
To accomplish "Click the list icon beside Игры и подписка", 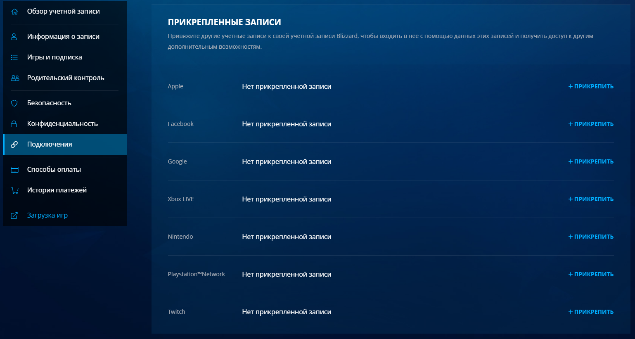I will click(x=14, y=57).
